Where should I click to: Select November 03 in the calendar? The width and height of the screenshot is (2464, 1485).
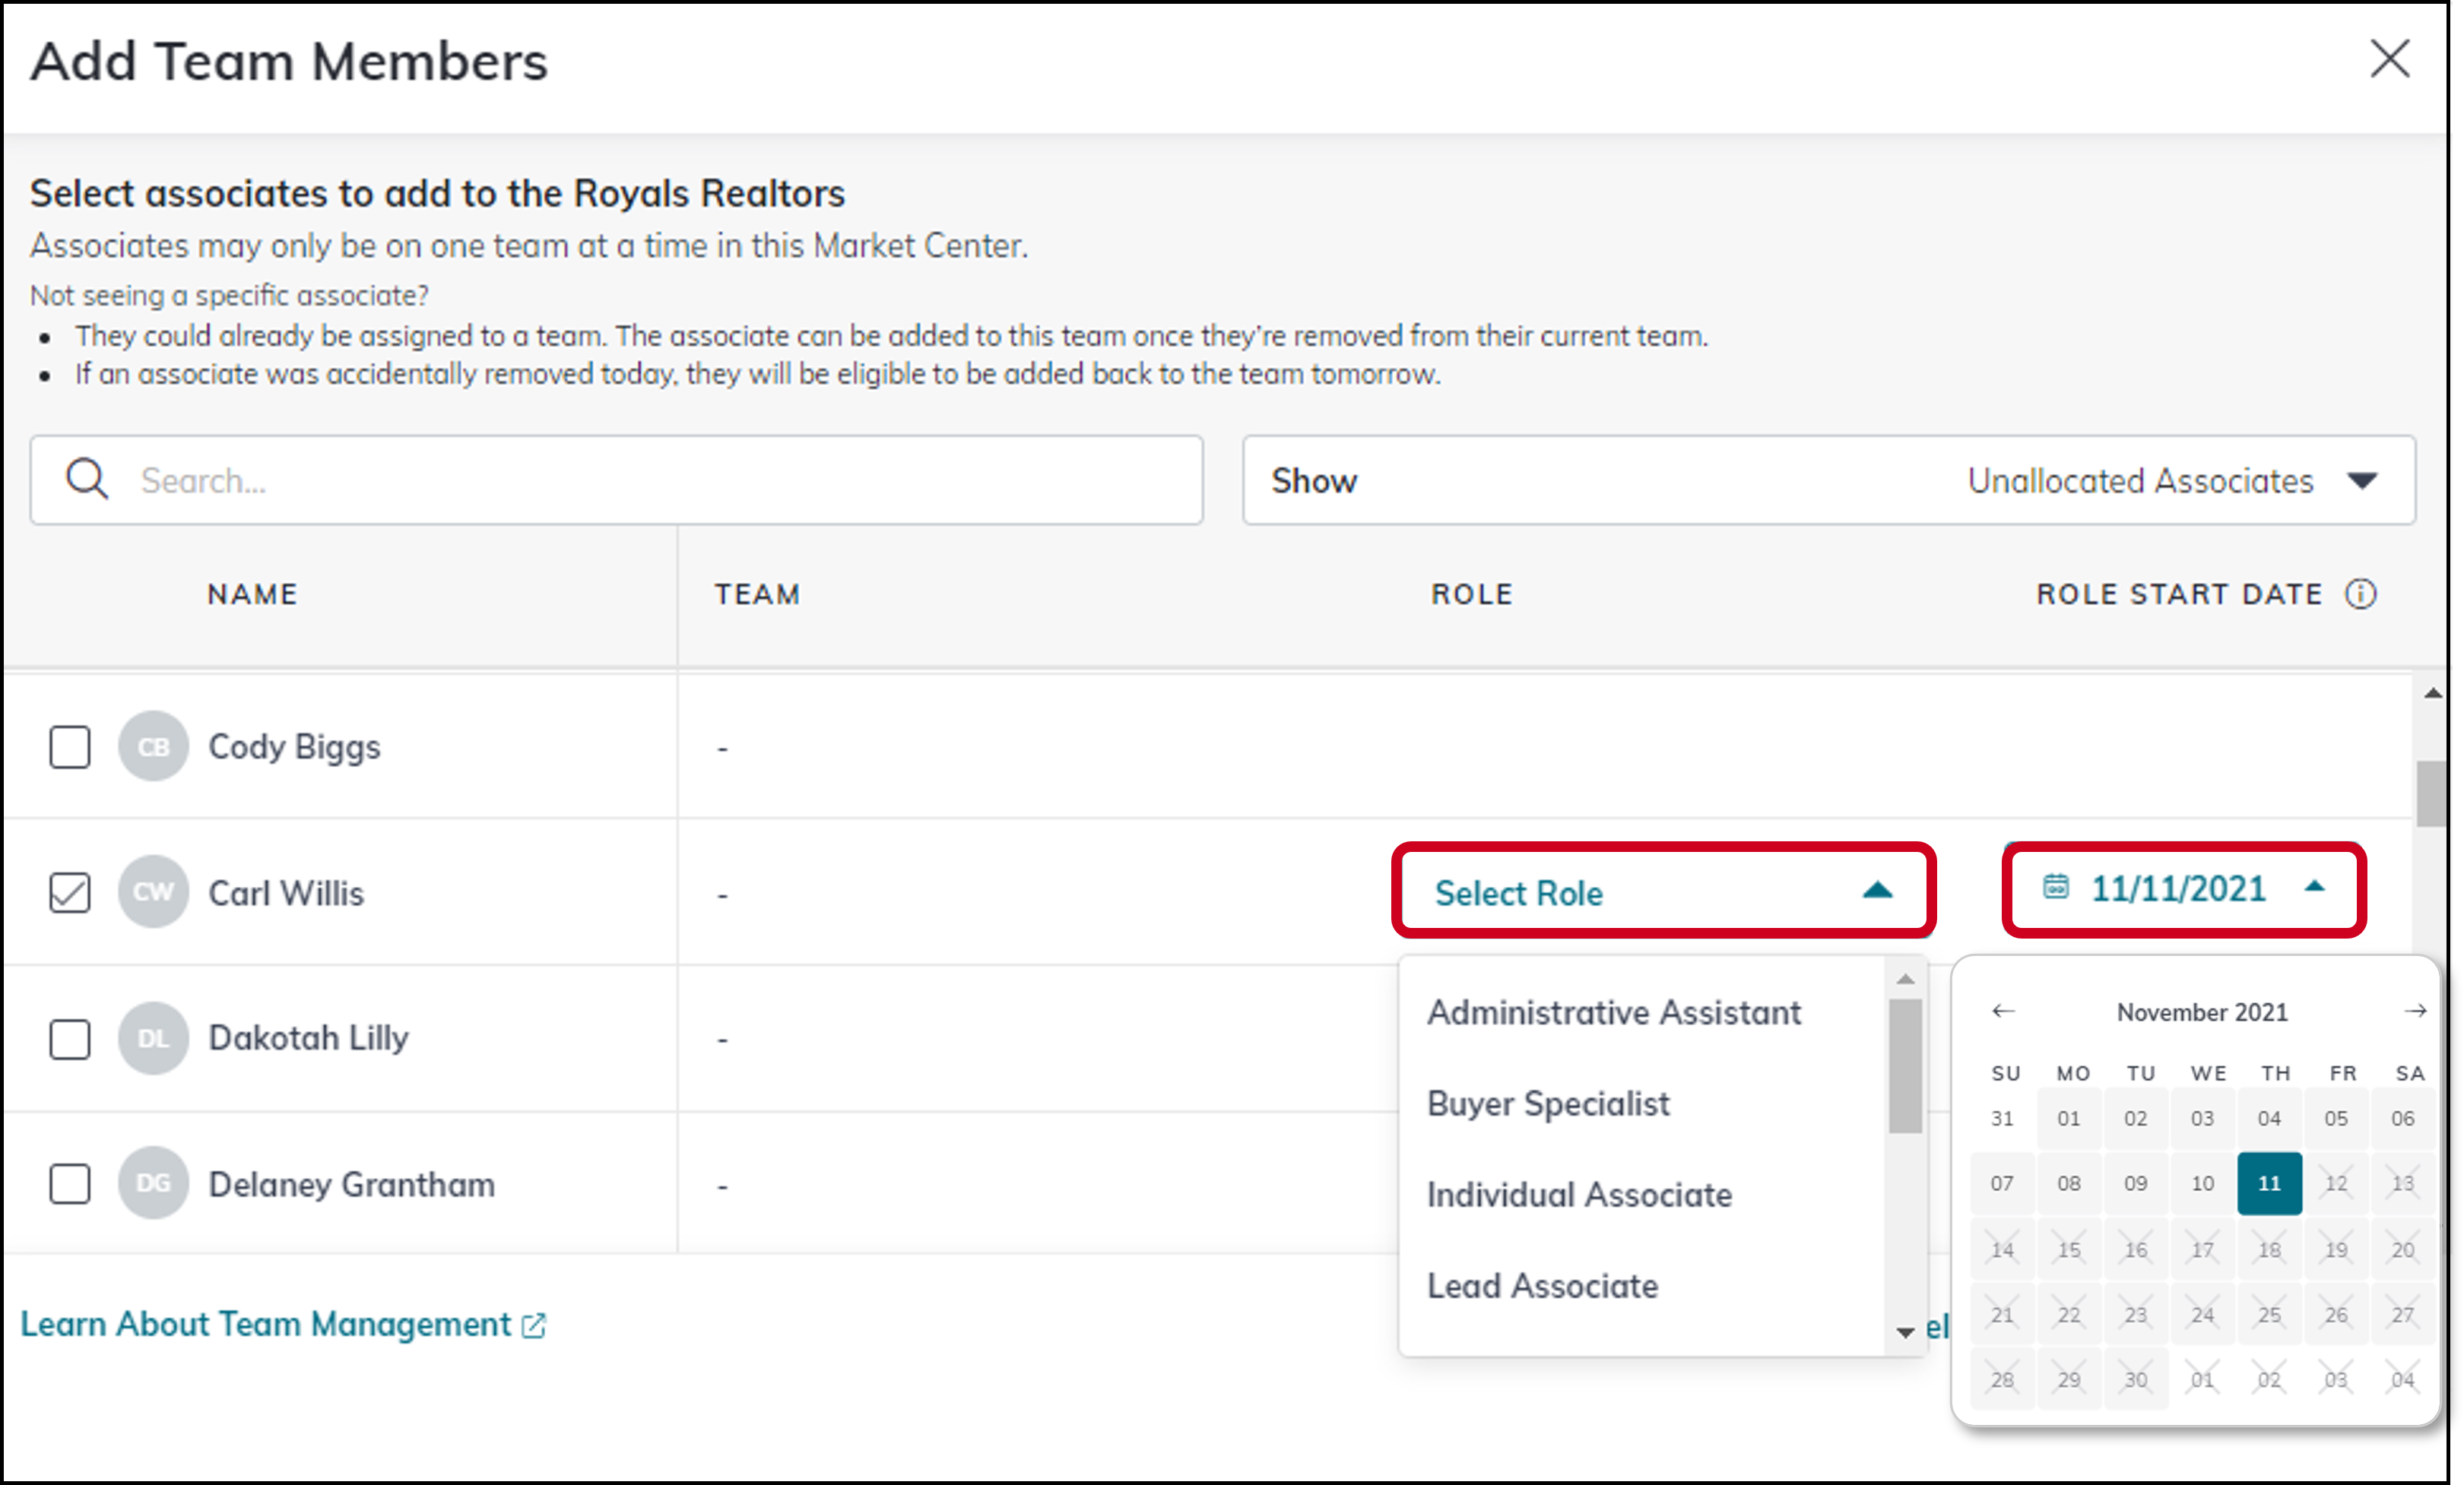point(2202,1118)
